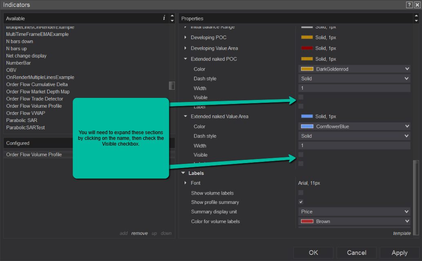Check Visible under Extended naked Value Area

click(x=301, y=155)
